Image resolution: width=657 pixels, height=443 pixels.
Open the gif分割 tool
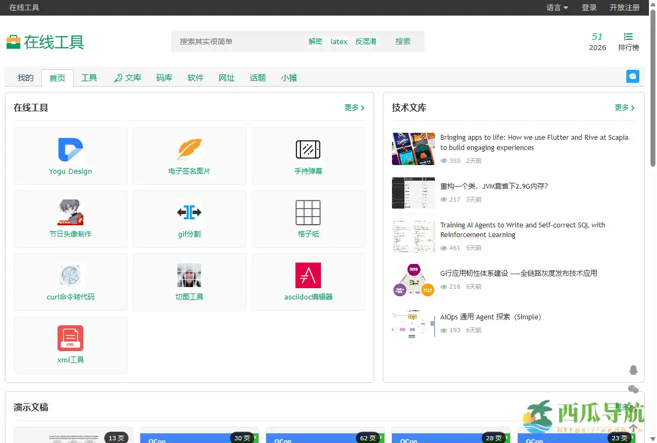tap(189, 219)
